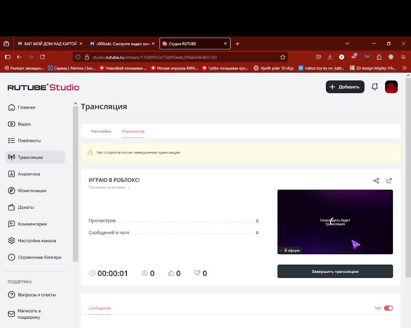Viewport: 411px width, 328px height.
Task: Select Трансляции in sidebar
Action: point(35,157)
